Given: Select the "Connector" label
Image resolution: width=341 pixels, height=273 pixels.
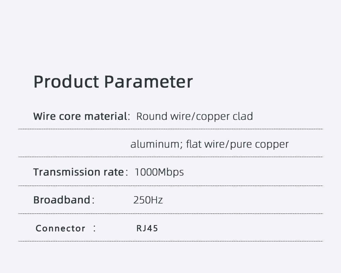Looking at the screenshot, I should click(x=60, y=228).
